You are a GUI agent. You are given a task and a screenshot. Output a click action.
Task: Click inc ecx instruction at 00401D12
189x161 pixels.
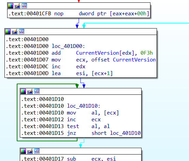tap(84, 120)
